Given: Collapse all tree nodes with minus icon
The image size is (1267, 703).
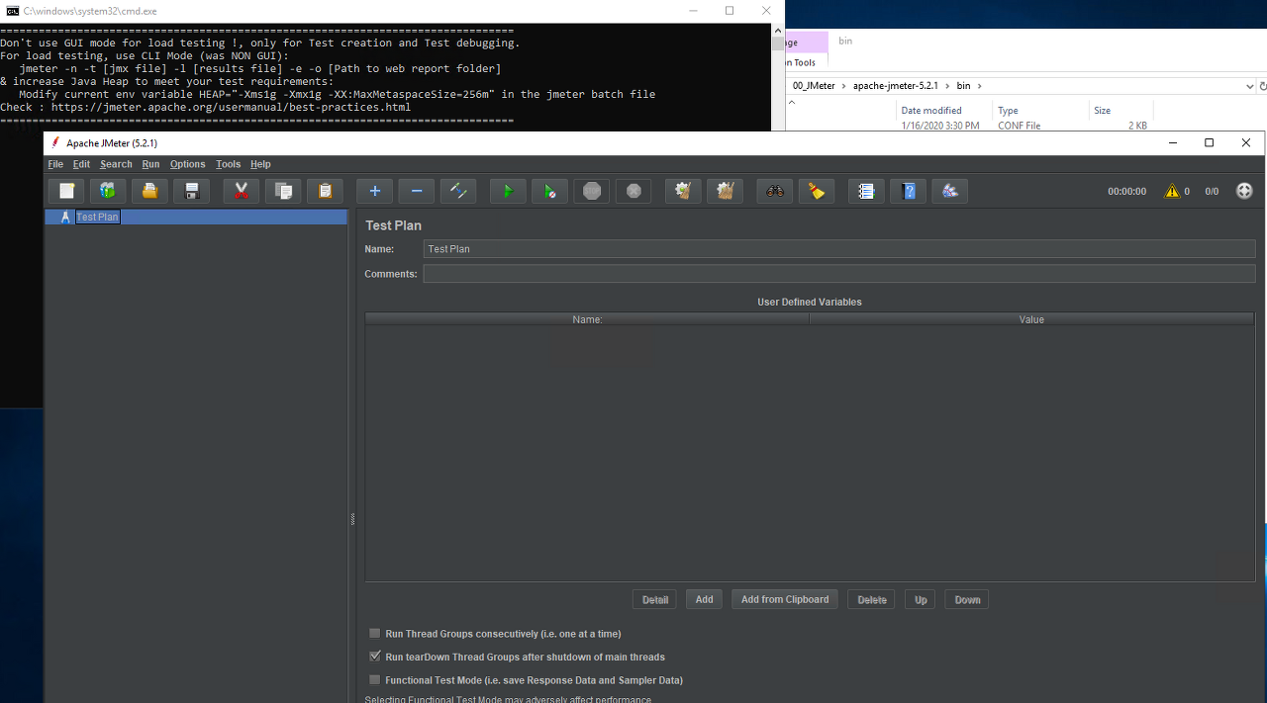Looking at the screenshot, I should point(417,191).
